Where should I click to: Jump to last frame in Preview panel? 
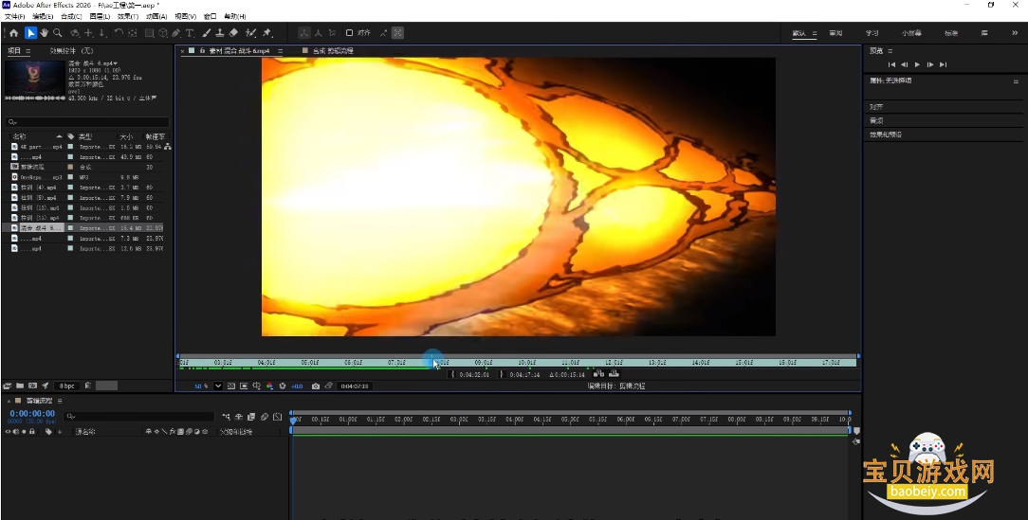click(943, 64)
